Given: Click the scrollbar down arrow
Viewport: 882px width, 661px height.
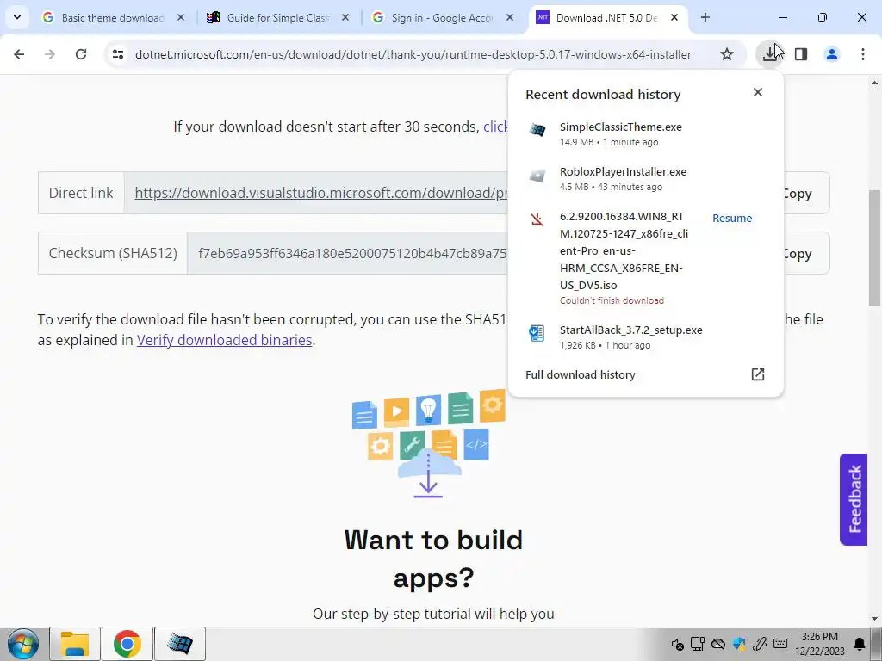Looking at the screenshot, I should tap(874, 618).
